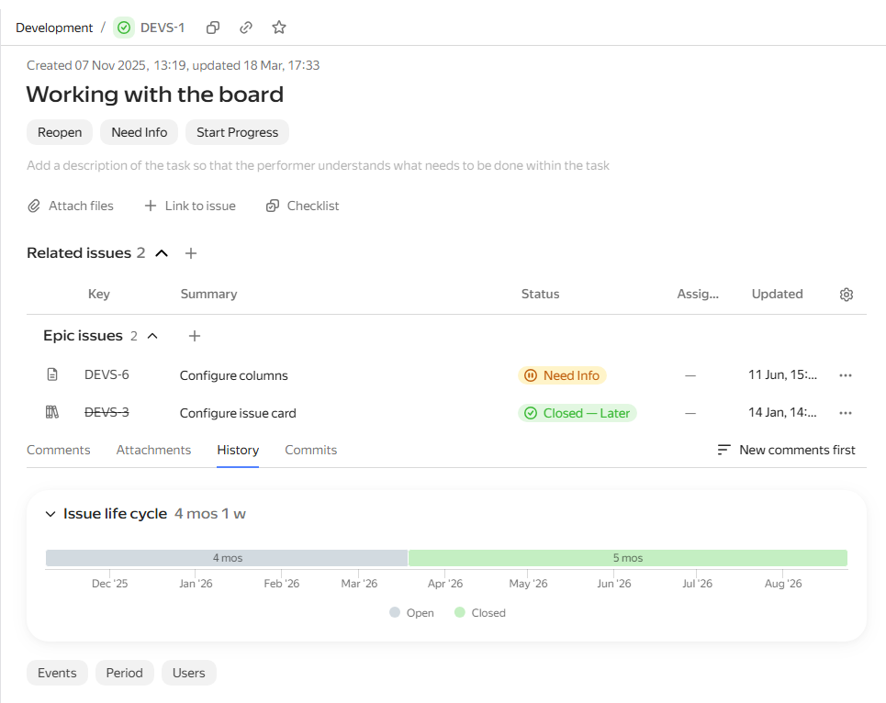Open related issues table settings gear
886x703 pixels.
[x=846, y=295]
